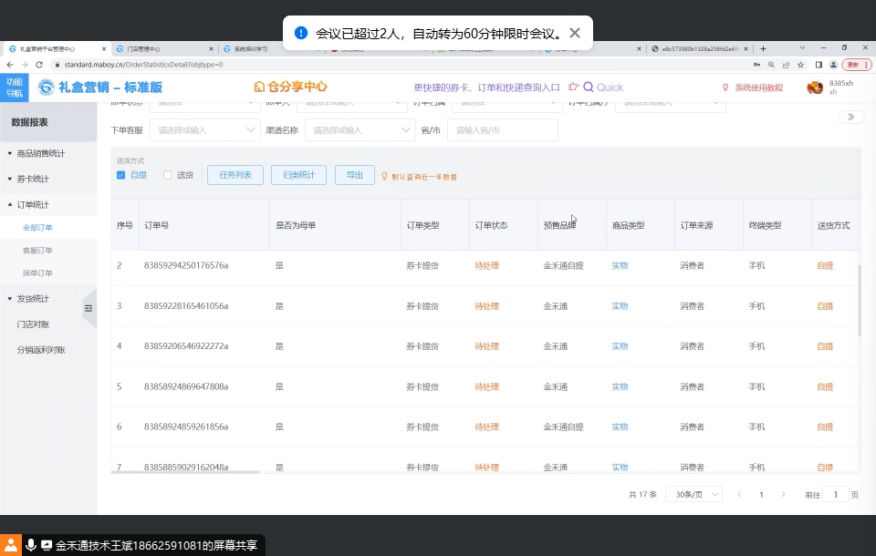Open the 下单客服 dropdown

tap(205, 130)
